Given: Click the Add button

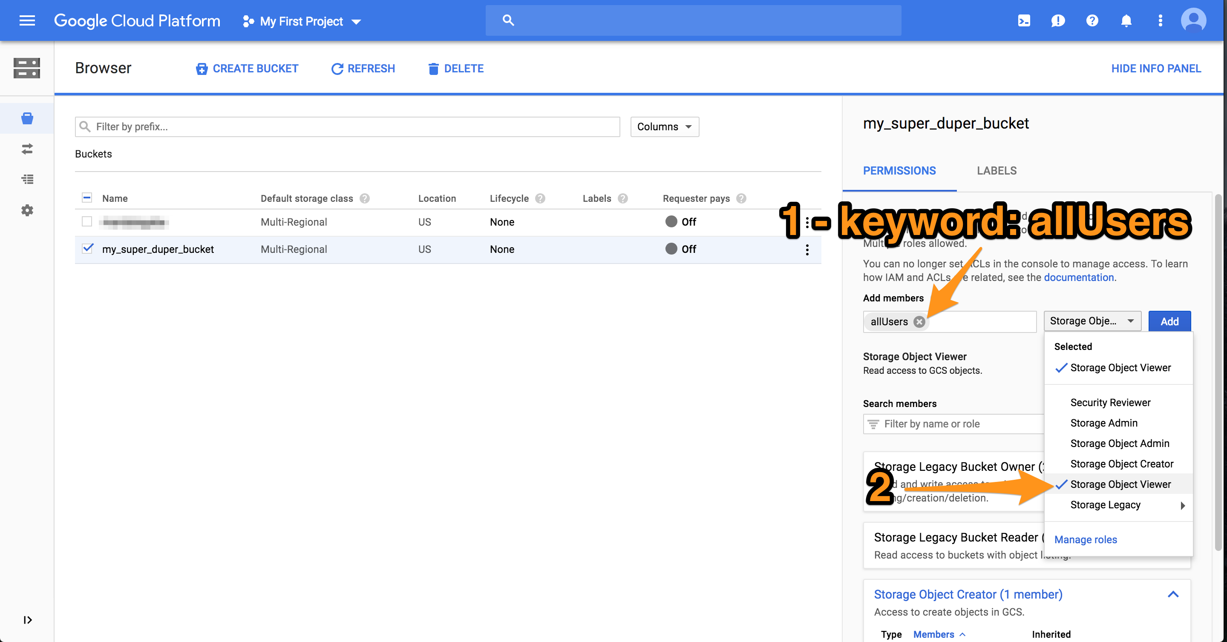Looking at the screenshot, I should [x=1169, y=321].
